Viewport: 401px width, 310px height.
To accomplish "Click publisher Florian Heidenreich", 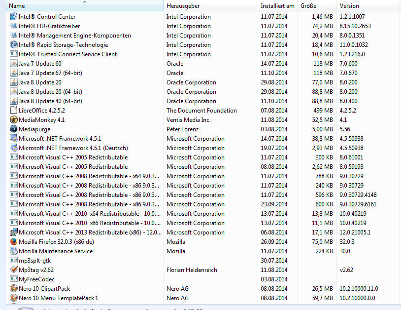I will [x=192, y=270].
